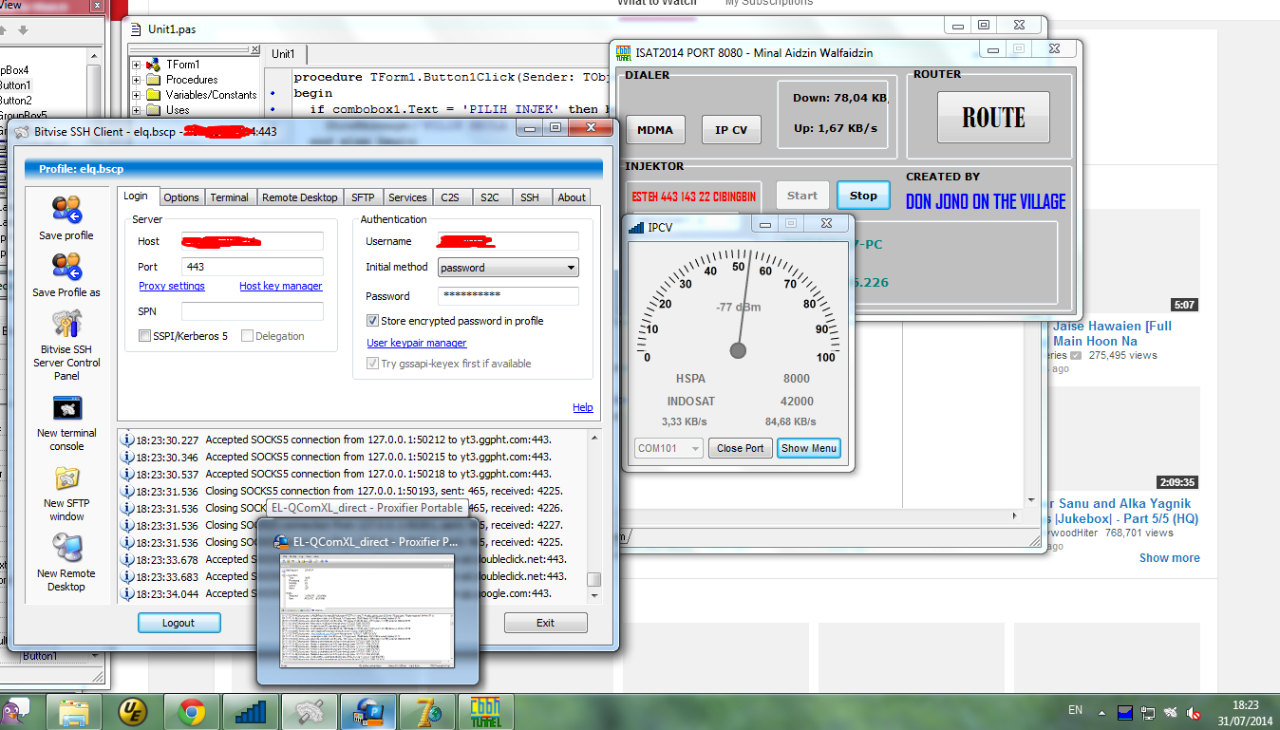Click the Proxifier taskbar icon
This screenshot has height=730, width=1280.
(x=367, y=711)
